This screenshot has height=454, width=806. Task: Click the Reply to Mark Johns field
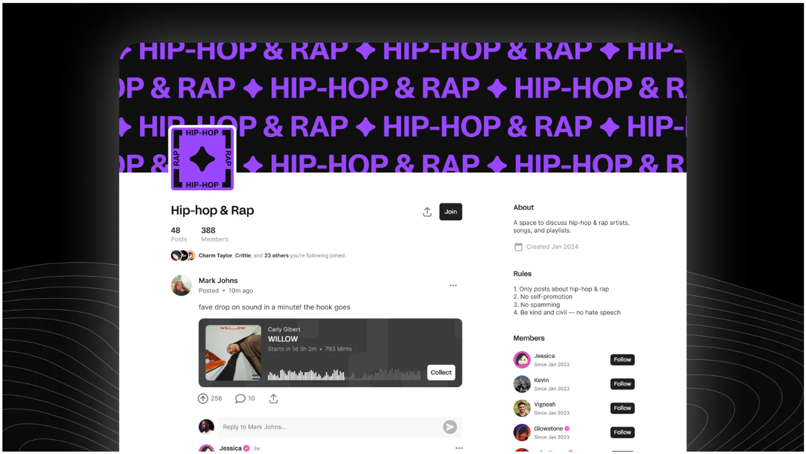330,427
